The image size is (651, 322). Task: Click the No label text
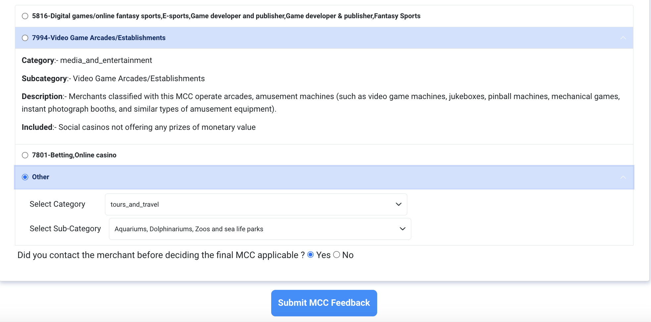tap(348, 255)
